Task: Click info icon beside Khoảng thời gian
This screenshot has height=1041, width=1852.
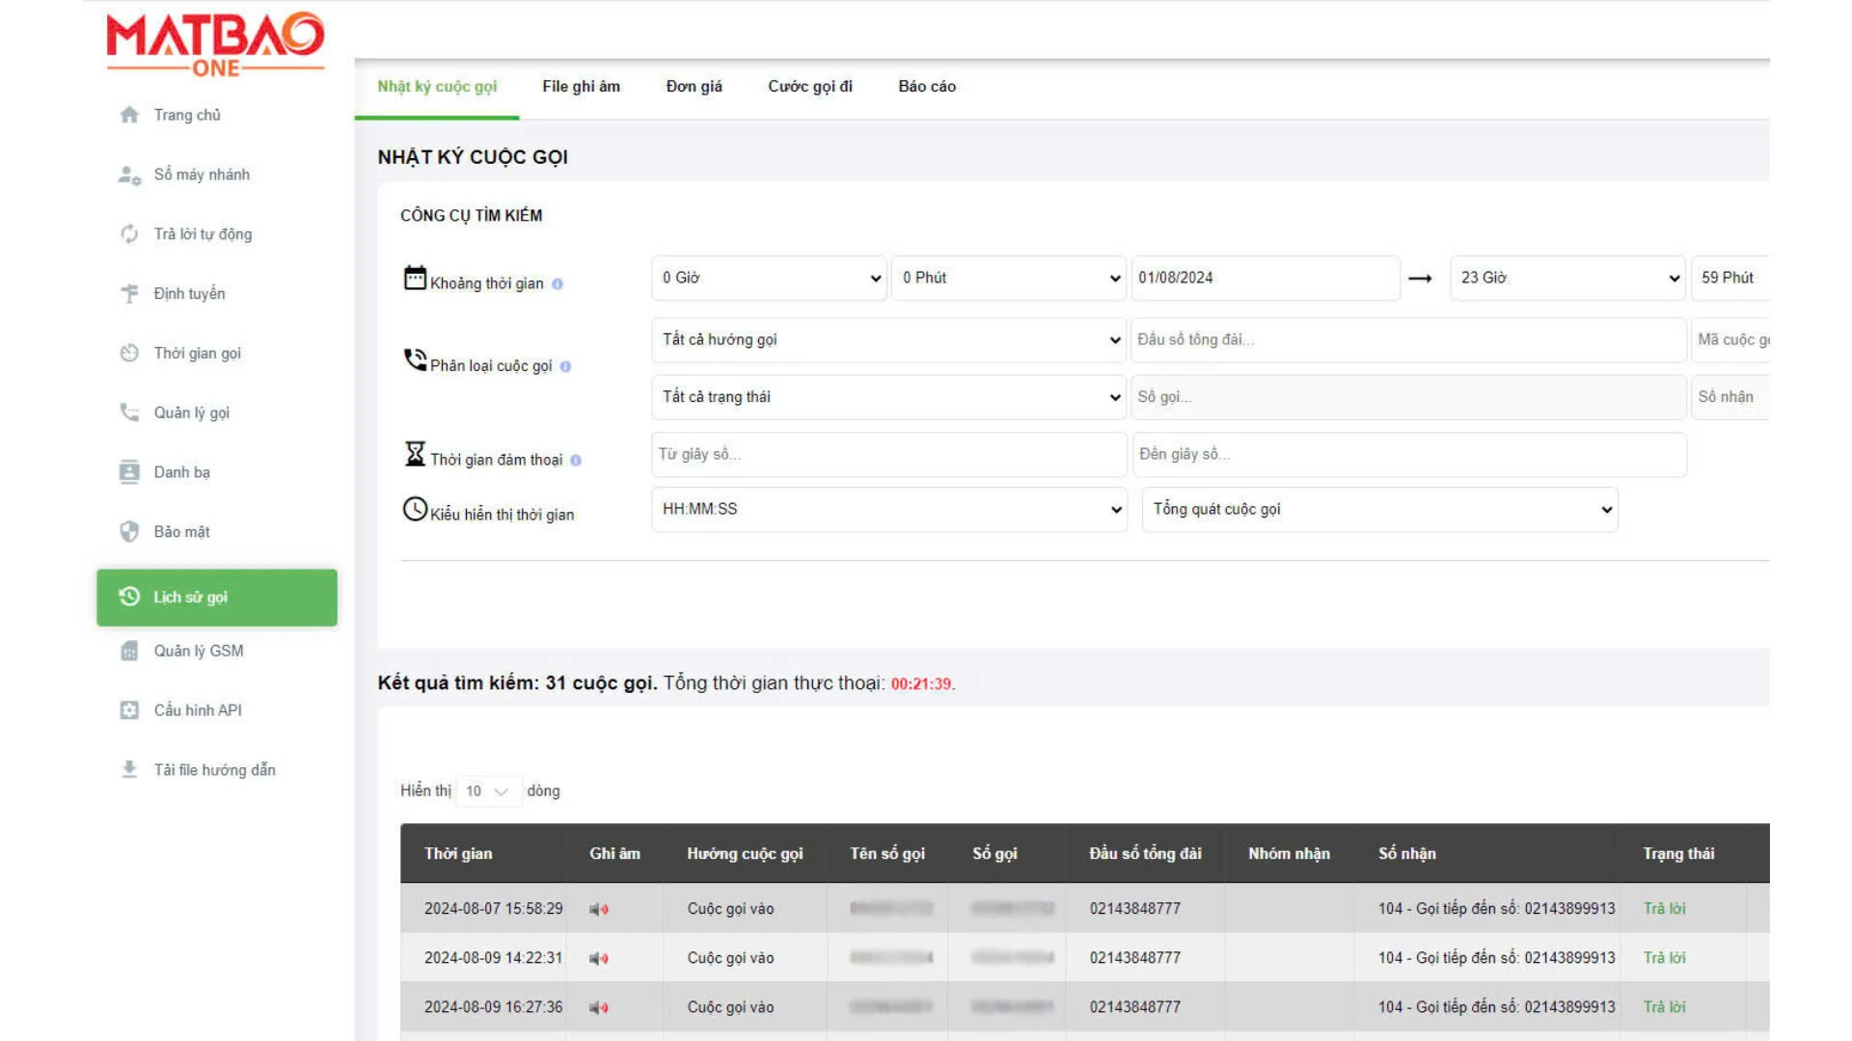Action: click(x=558, y=284)
